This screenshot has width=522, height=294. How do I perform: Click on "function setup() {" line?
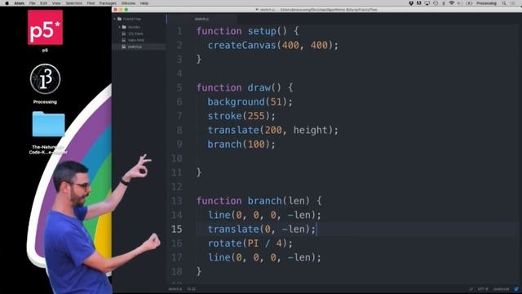point(248,31)
